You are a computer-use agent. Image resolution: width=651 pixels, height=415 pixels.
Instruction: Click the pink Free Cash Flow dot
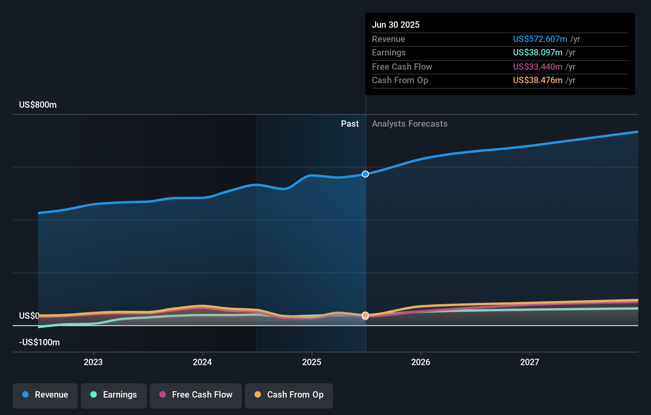tap(163, 394)
